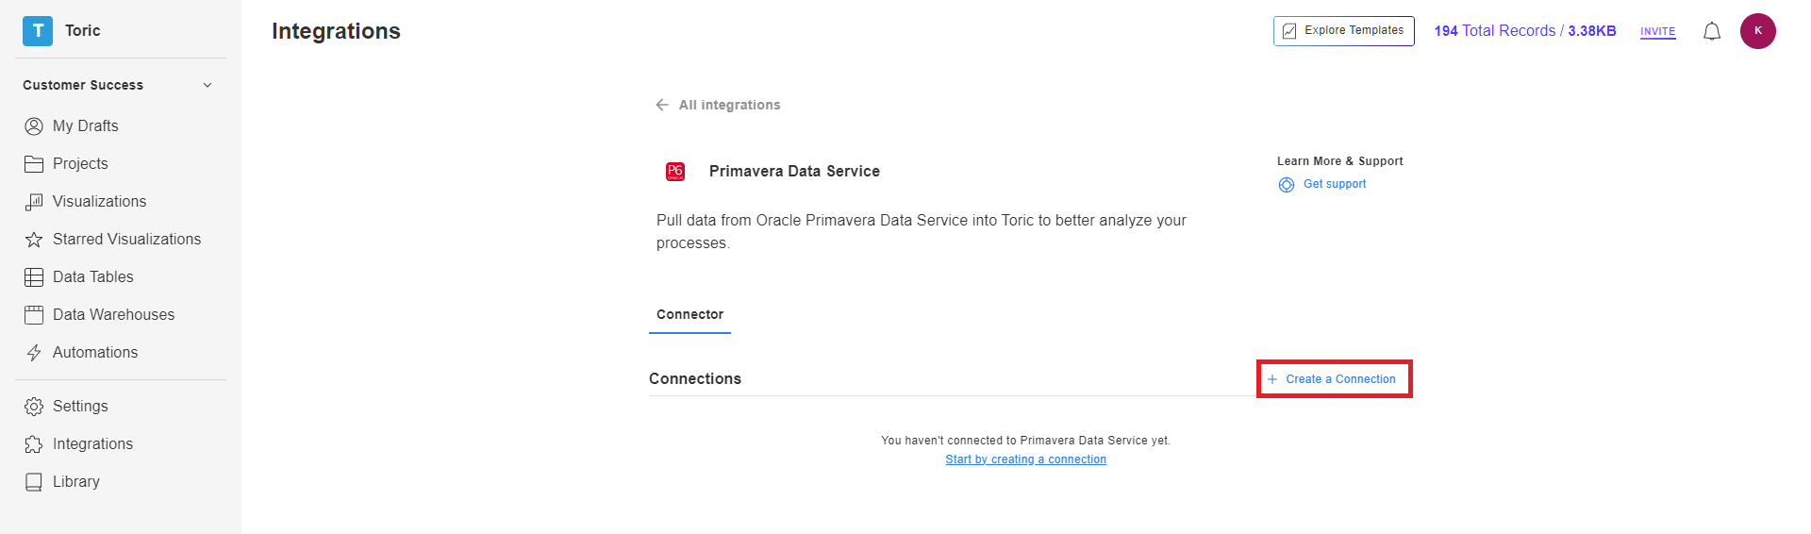
Task: Open the user avatar menu
Action: [1757, 31]
